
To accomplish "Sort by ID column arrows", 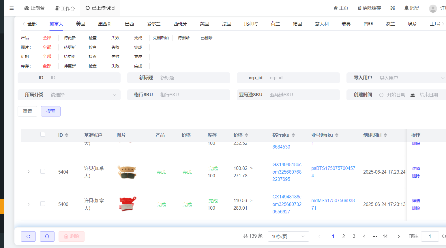I will 67,135.
